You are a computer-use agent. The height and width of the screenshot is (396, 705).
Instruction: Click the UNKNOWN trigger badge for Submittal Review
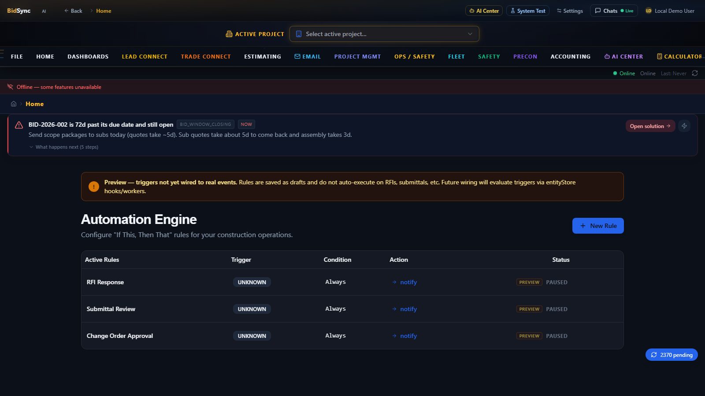252,309
